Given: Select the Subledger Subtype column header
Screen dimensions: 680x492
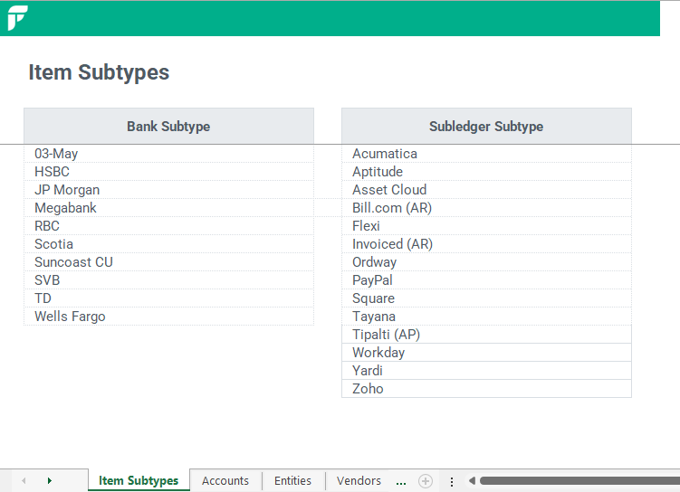Looking at the screenshot, I should [486, 126].
